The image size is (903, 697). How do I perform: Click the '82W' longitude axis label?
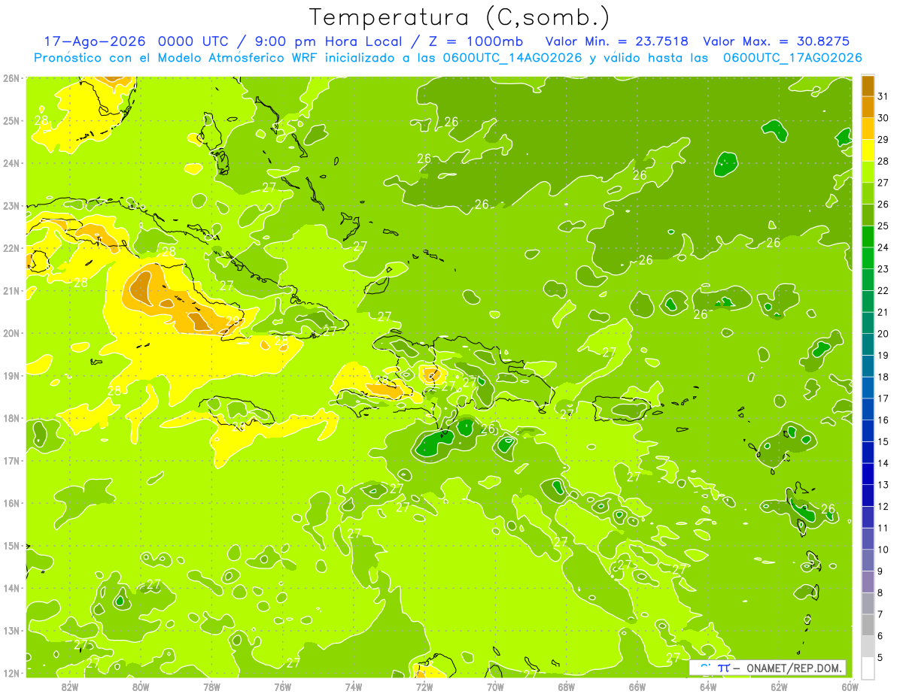[69, 686]
